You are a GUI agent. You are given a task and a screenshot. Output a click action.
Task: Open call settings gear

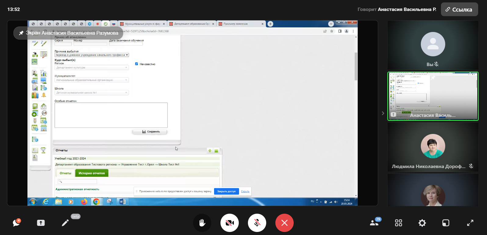(x=422, y=223)
